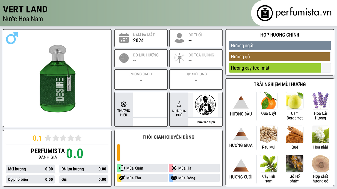Click the Thời gian khuyên dùng heading
The height and width of the screenshot is (189, 337).
coord(168,137)
